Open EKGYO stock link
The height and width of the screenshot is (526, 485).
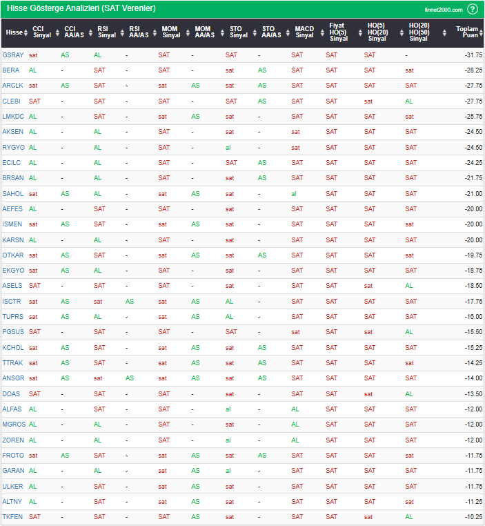(13, 271)
